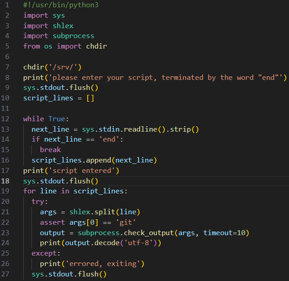Click the 'script entered' string
The height and width of the screenshot is (281, 289).
point(82,171)
